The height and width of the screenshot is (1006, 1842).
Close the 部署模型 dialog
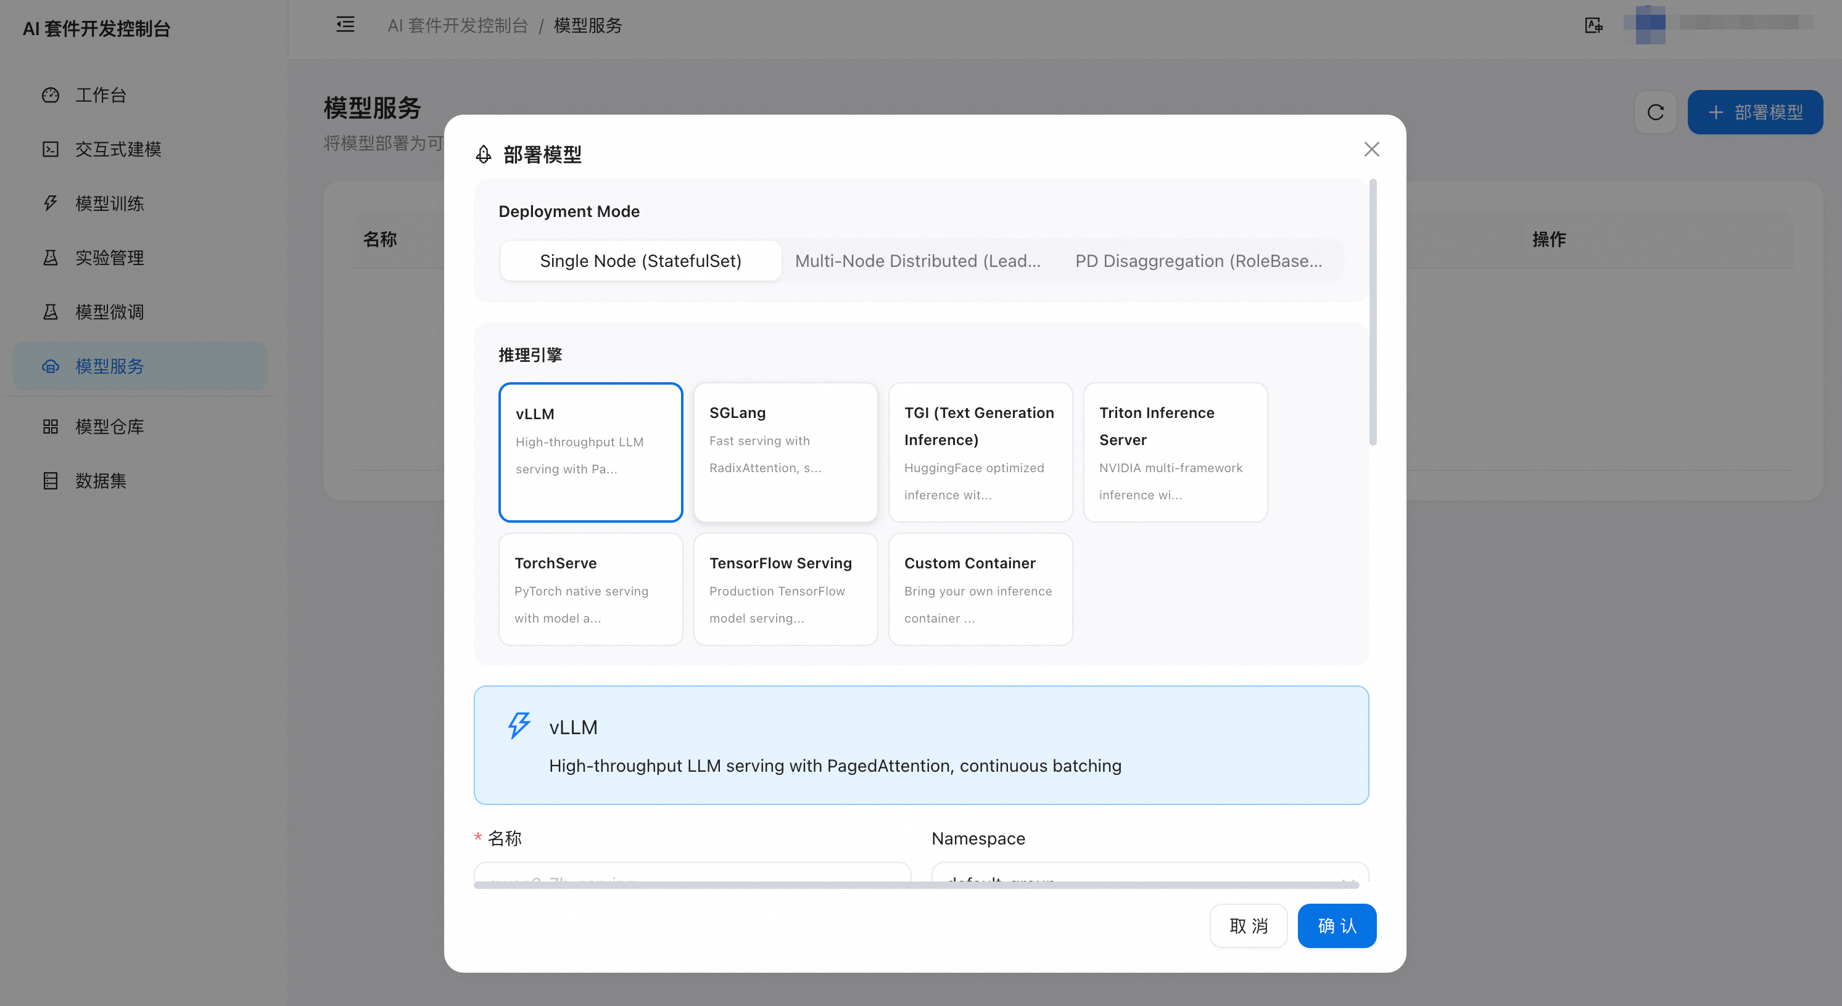[1371, 149]
